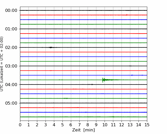
Task: Click the red spike on the 00:15 trace
Action: (x=127, y=15)
